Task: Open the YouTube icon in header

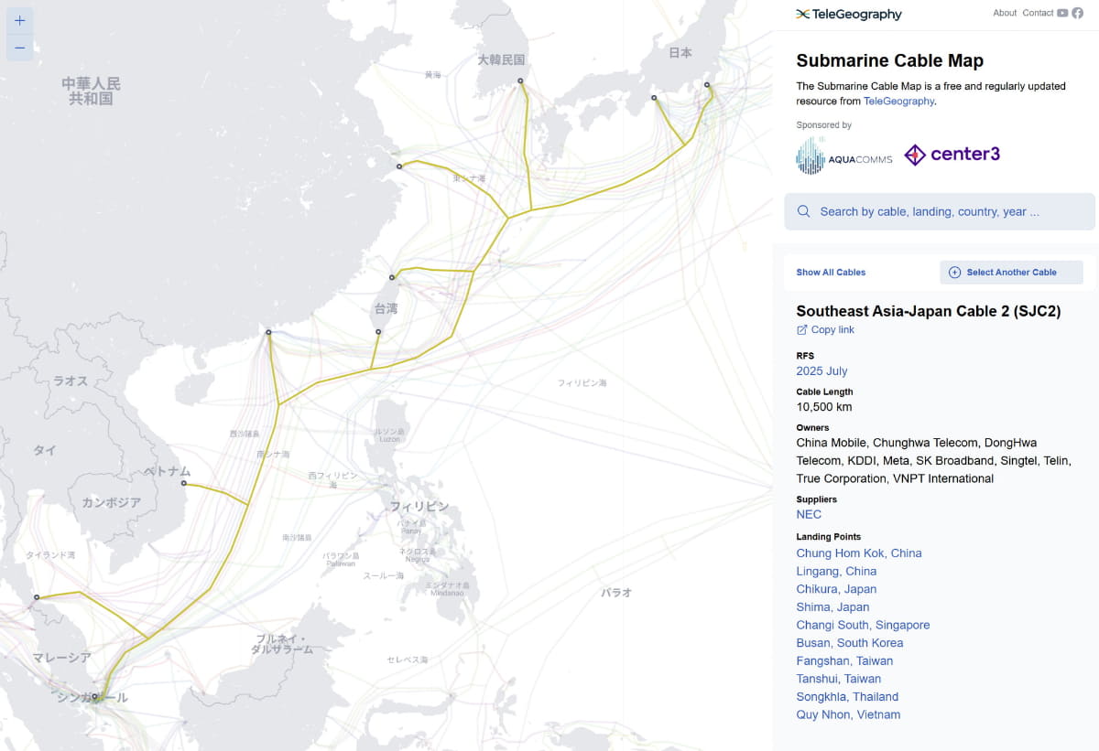Action: pyautogui.click(x=1062, y=13)
